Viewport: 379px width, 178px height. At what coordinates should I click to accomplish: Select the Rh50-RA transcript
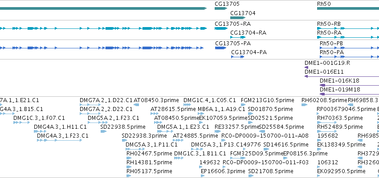click(348, 37)
